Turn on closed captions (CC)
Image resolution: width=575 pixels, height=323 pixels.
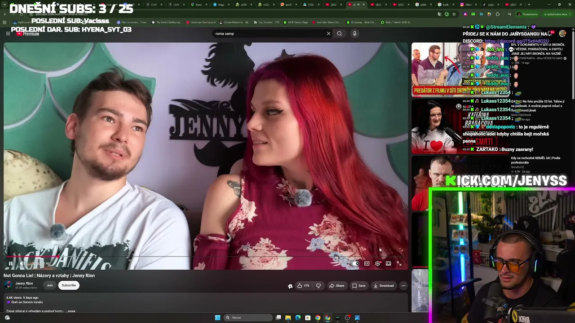coord(367,263)
